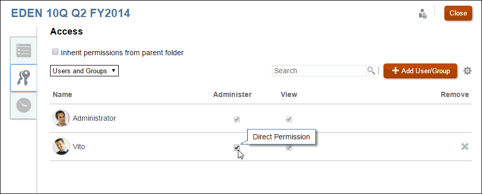Uncheck Vito's Administer checkbox
482x194 pixels.
[x=237, y=148]
